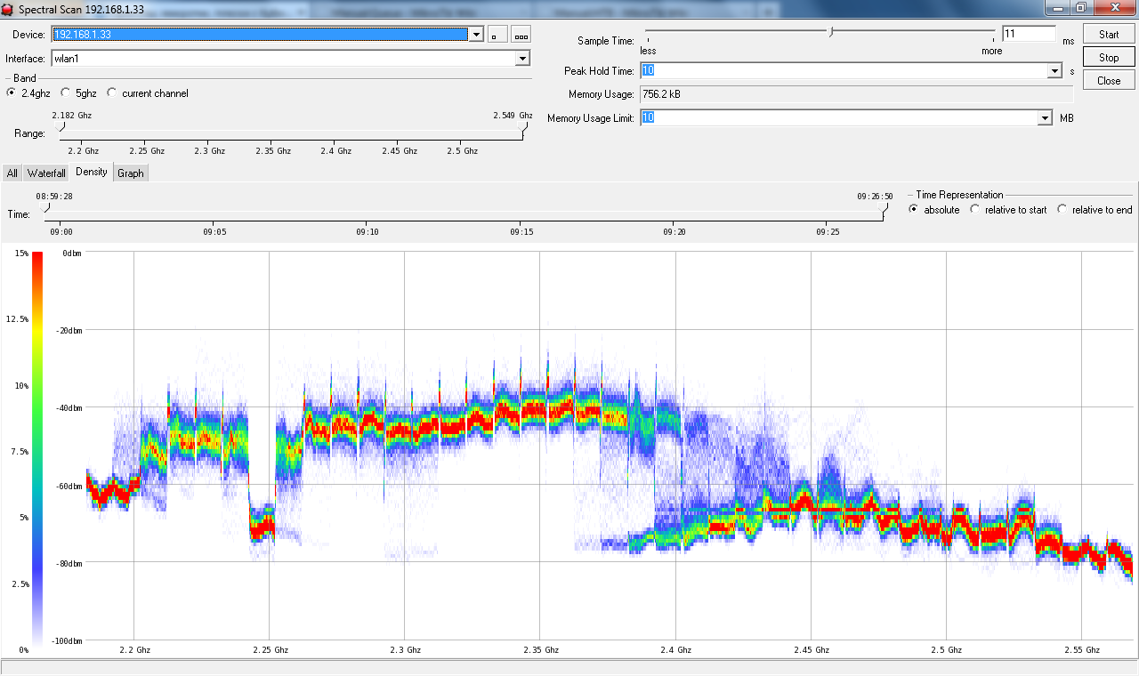Click the -40dbm axis label

click(x=69, y=408)
